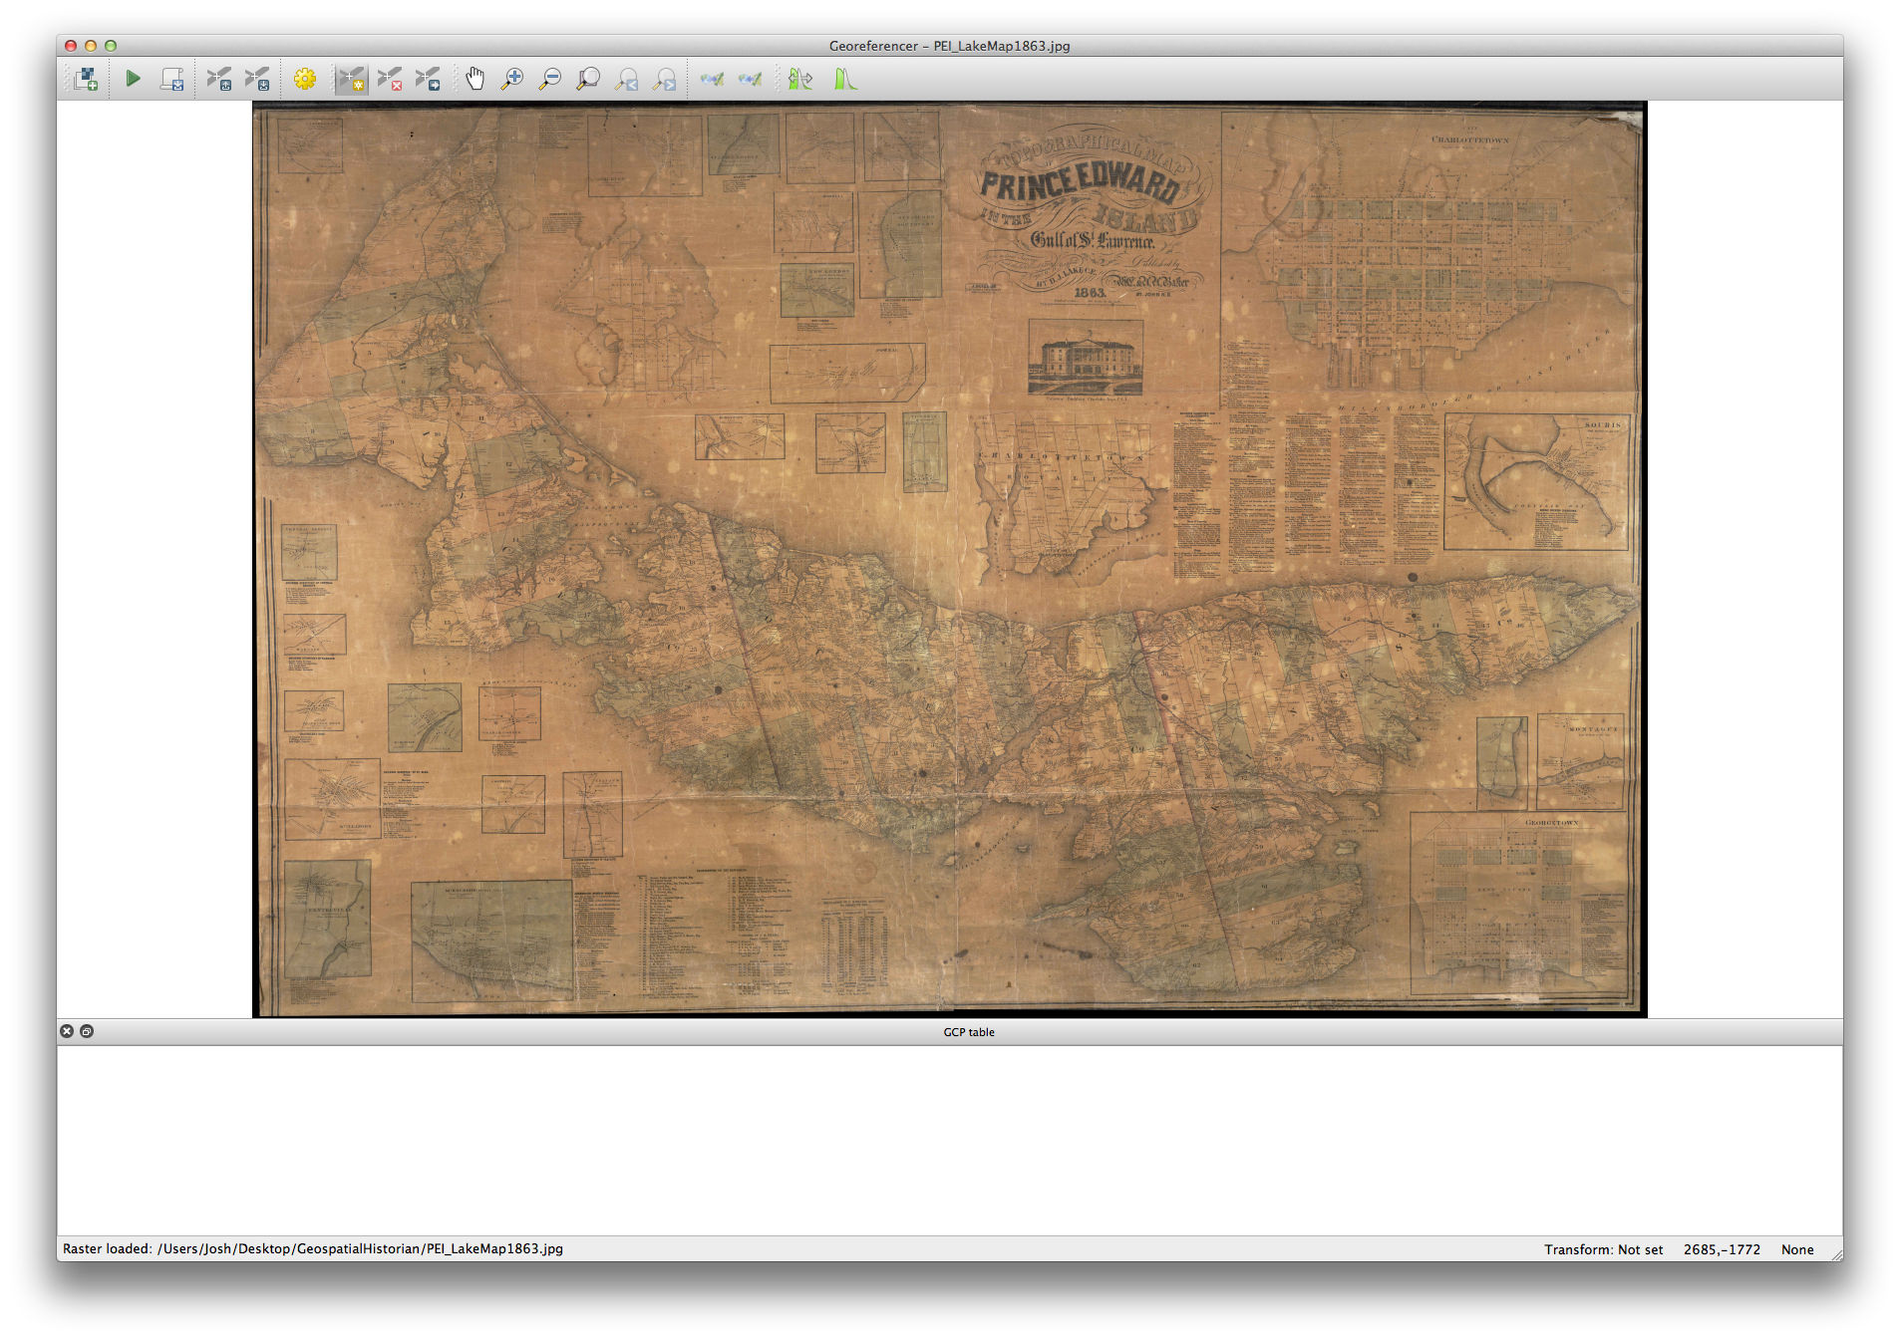Click the Generate GDAL Script icon
This screenshot has width=1900, height=1340.
[171, 79]
